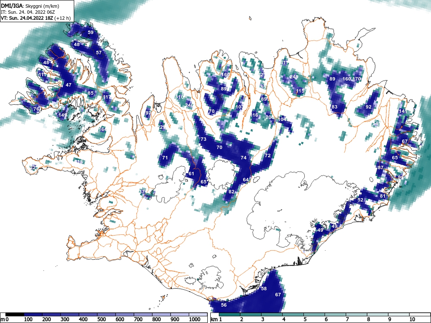
Task: Click the dark teal swatch between km 1 and 2
Action: click(x=230, y=314)
